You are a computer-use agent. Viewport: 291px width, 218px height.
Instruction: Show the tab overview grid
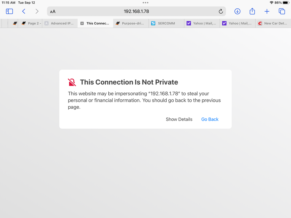(282, 11)
